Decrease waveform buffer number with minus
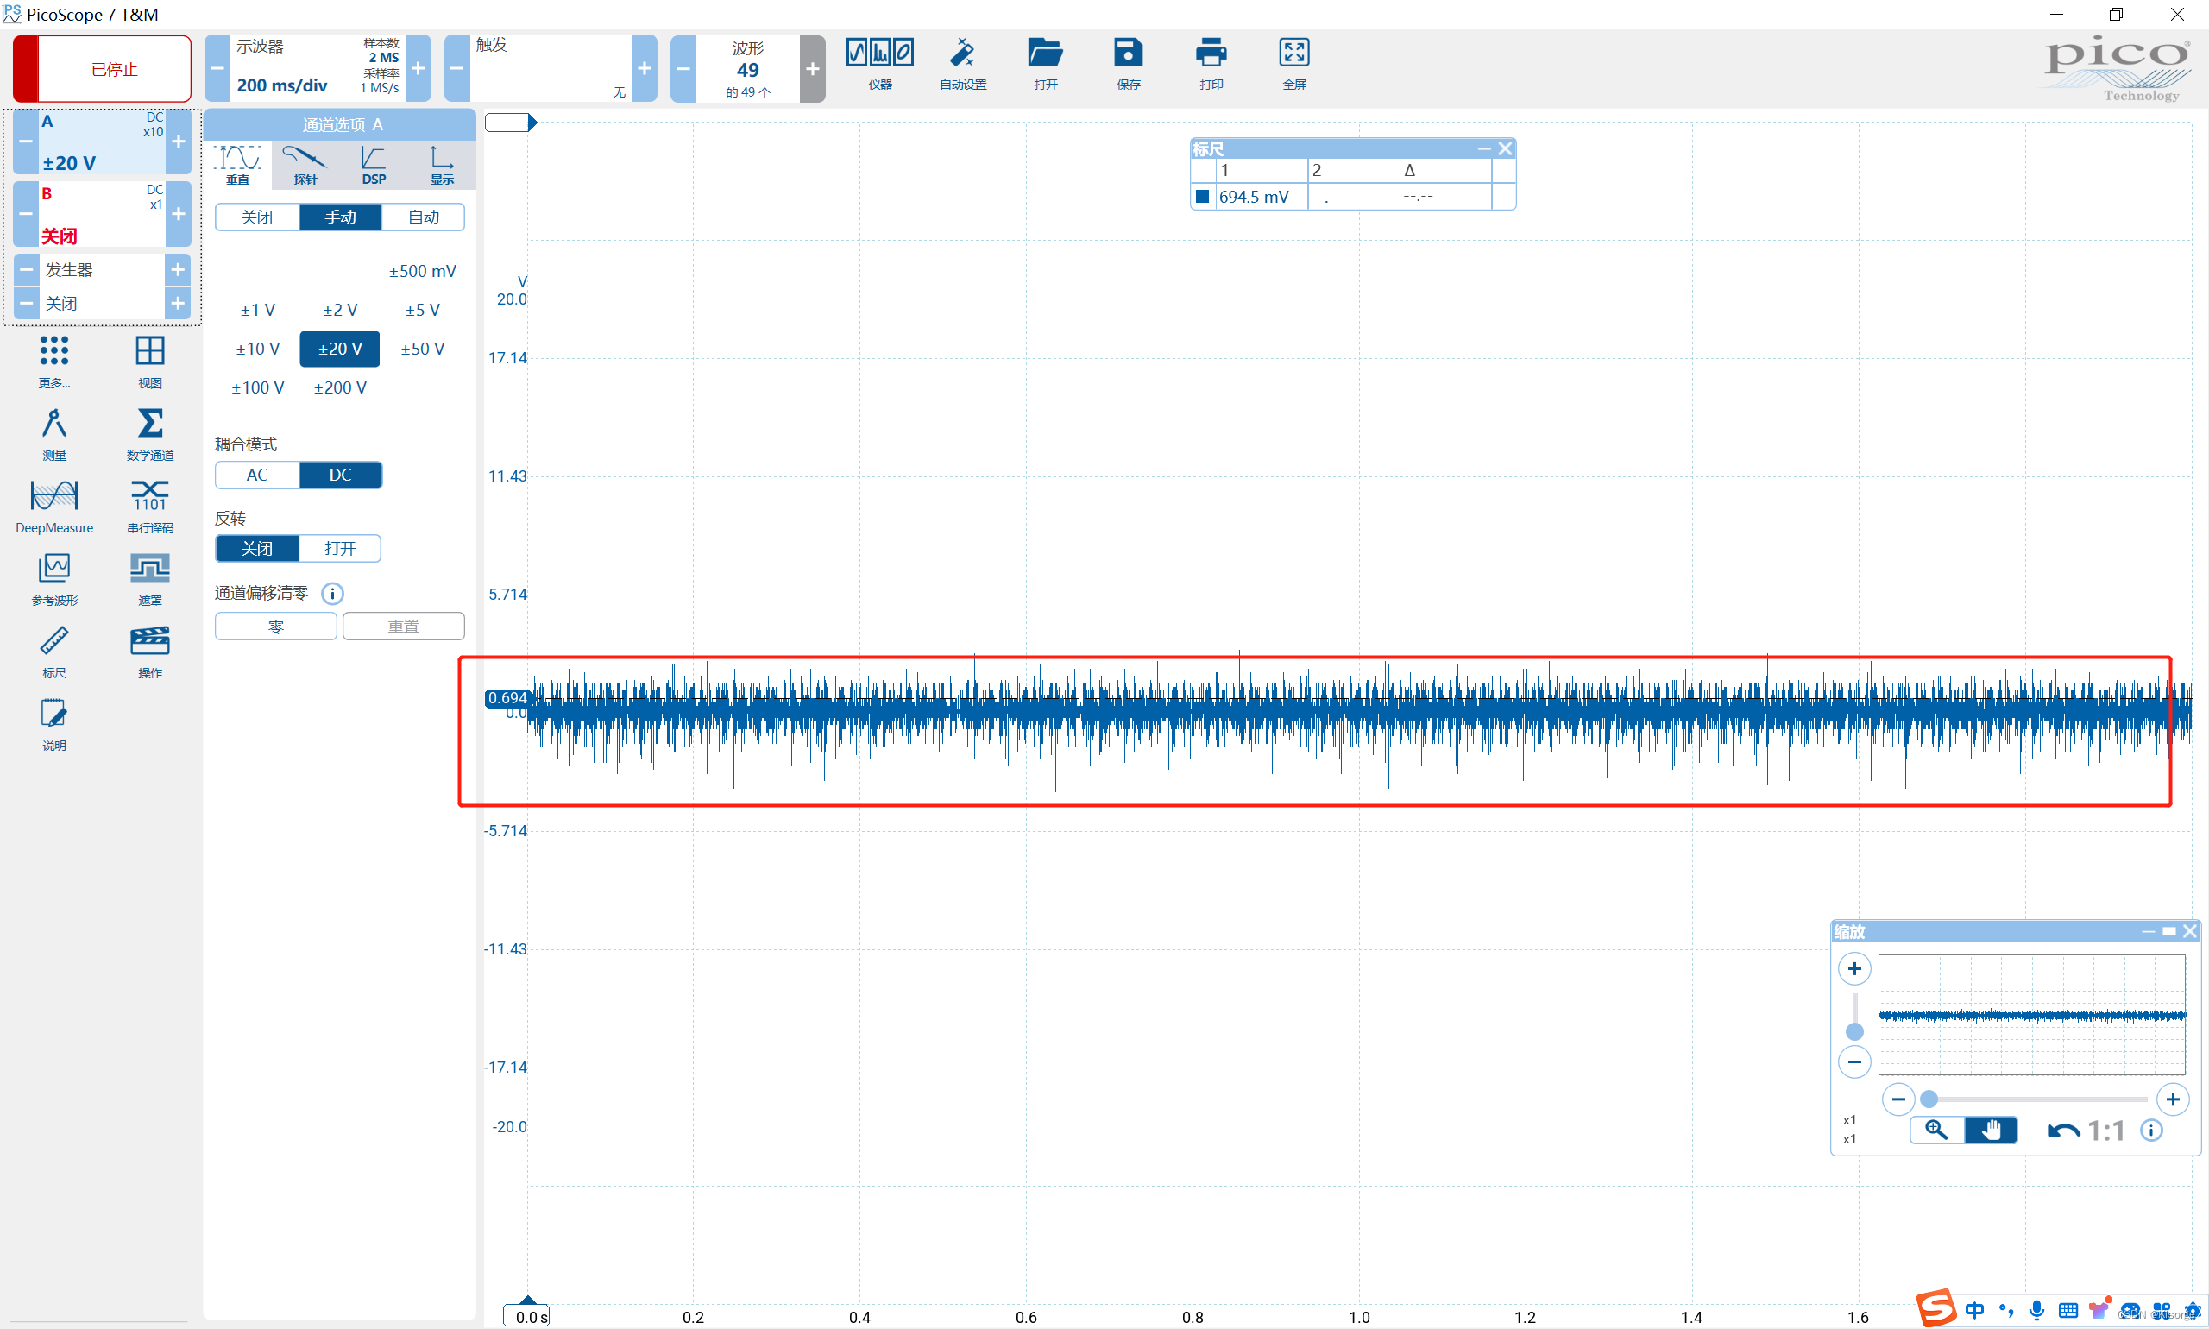Screen dimensions: 2209x1329 pos(683,69)
